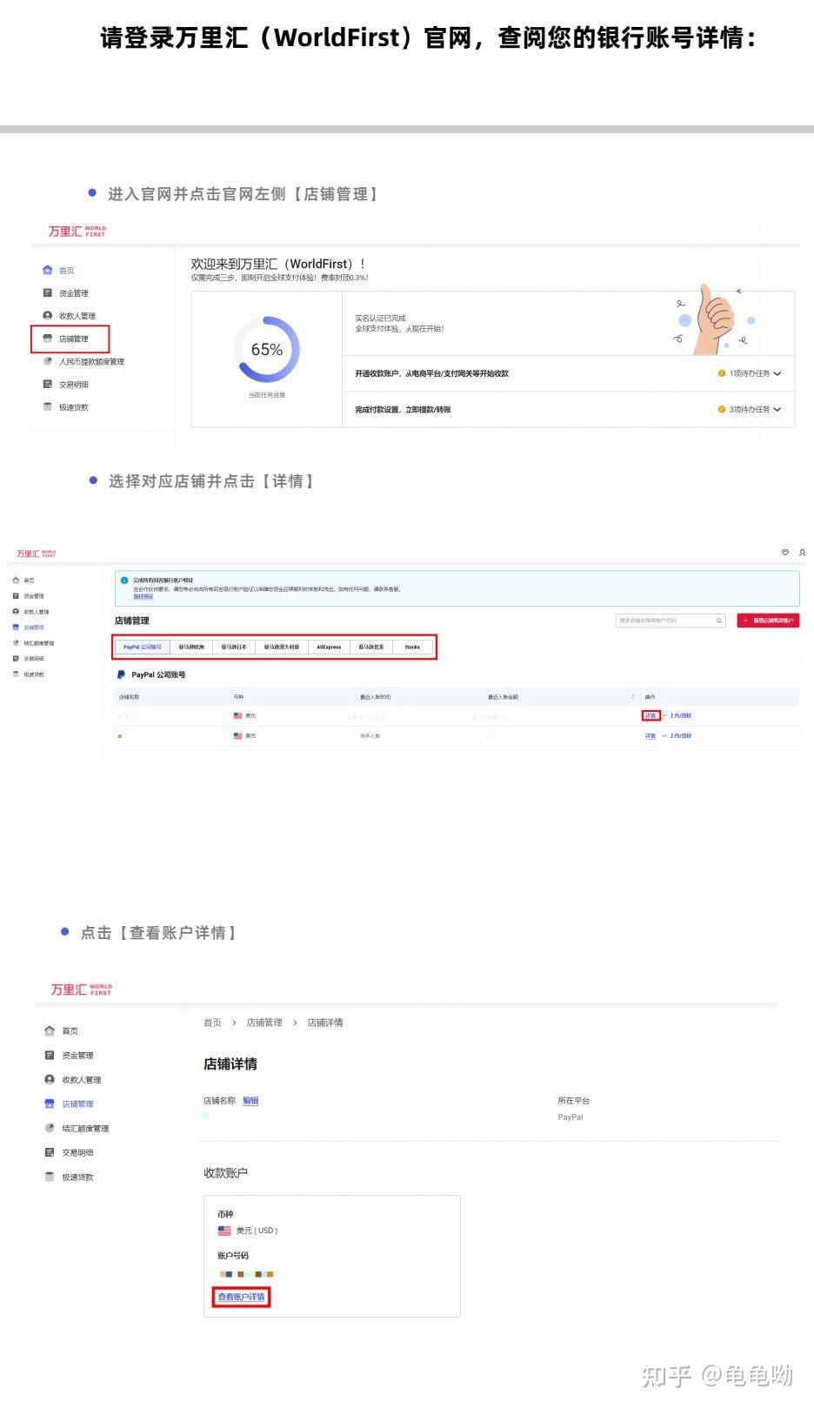This screenshot has height=1409, width=814.
Task: Click the PayPal value under 所在平台
Action: [x=570, y=1117]
